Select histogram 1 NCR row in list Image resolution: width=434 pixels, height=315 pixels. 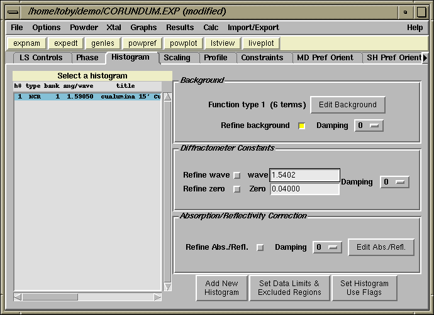pos(87,97)
